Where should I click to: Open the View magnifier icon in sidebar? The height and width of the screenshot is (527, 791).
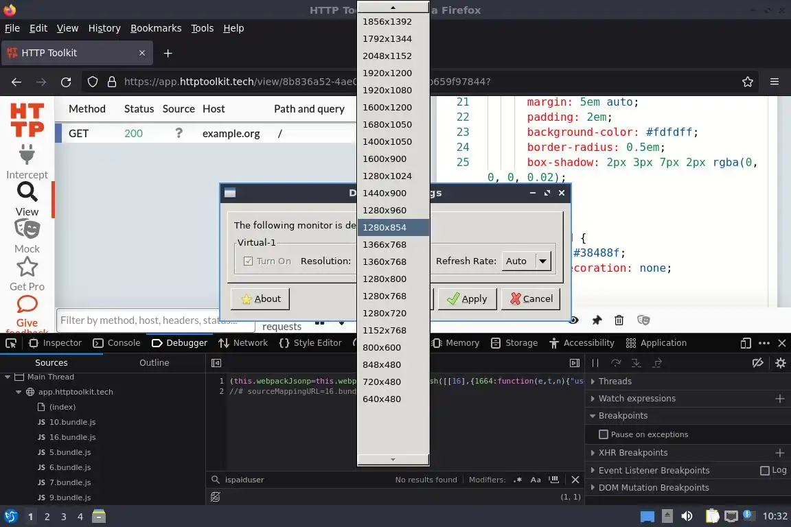pyautogui.click(x=27, y=191)
